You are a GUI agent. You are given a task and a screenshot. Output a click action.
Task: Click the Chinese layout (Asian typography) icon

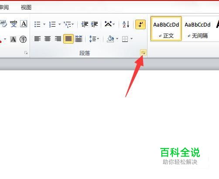pos(108,24)
